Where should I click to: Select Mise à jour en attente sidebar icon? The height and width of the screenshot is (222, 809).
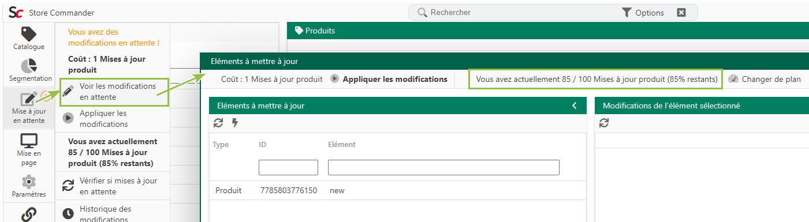coord(29,107)
